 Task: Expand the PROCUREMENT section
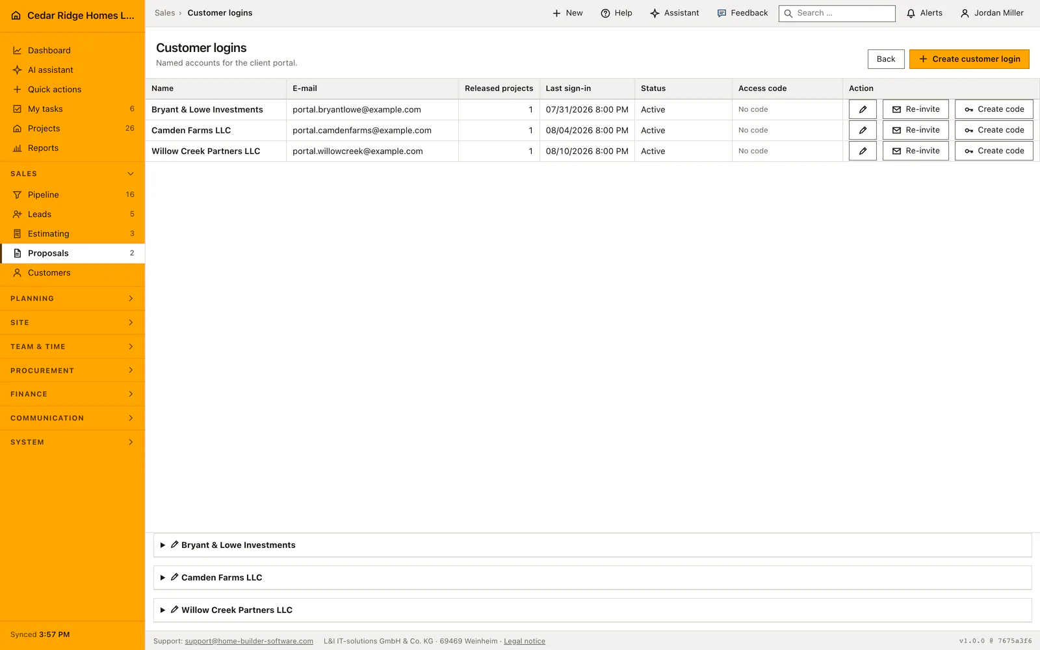tap(72, 370)
